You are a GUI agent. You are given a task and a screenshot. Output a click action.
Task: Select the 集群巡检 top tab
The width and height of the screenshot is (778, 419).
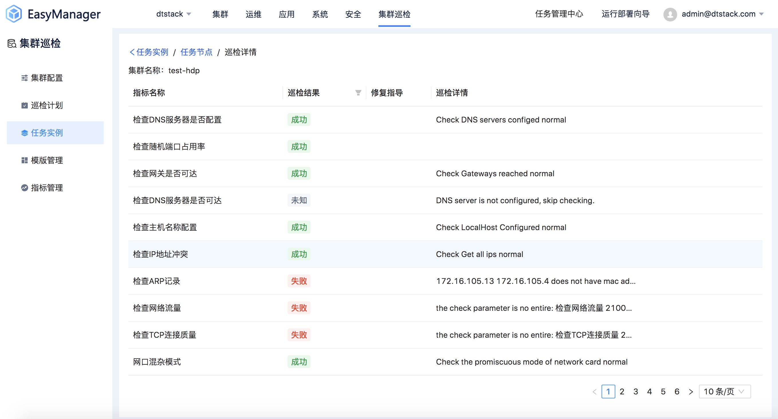pos(394,14)
